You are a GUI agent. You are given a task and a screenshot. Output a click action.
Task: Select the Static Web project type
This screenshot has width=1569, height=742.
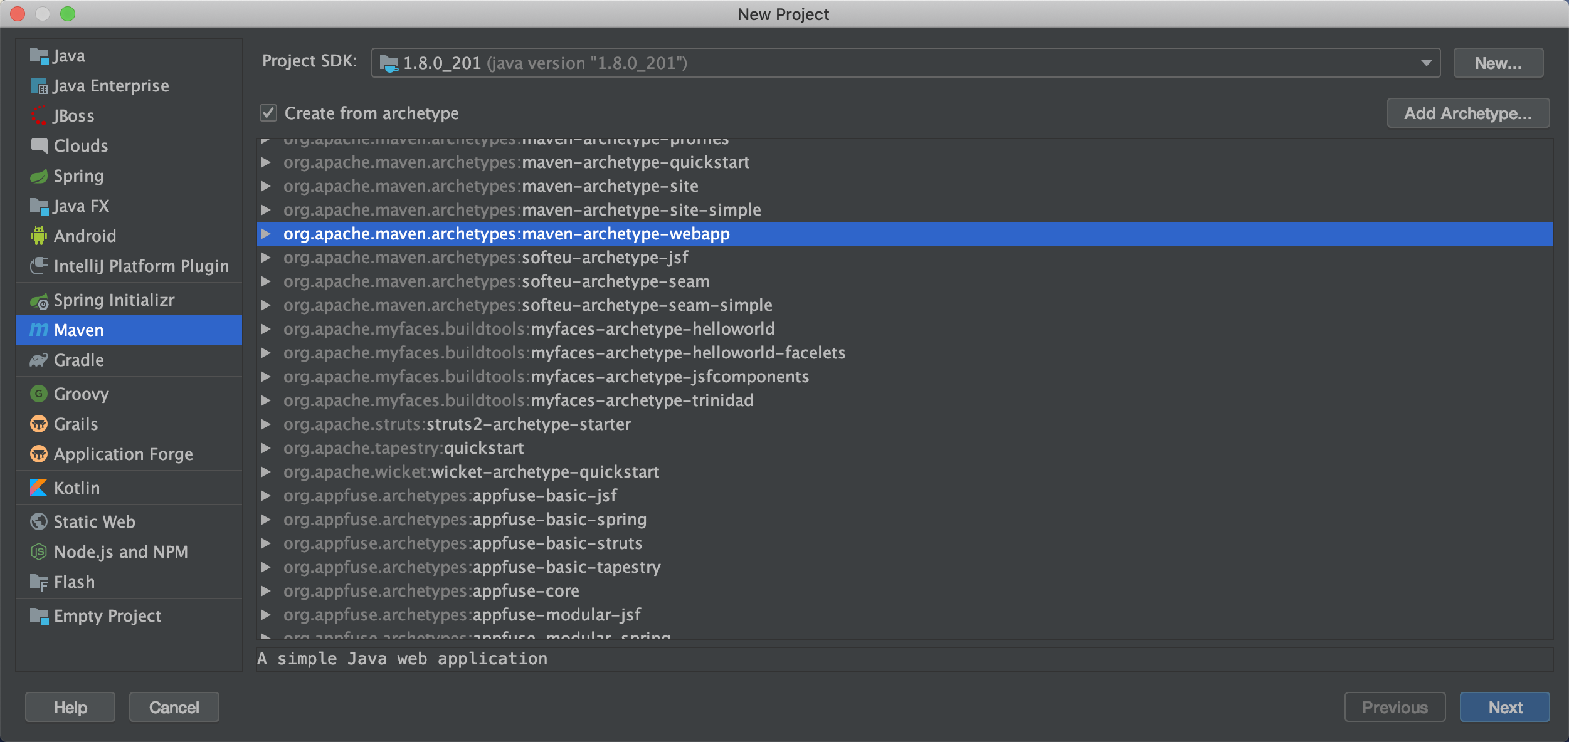[x=94, y=521]
